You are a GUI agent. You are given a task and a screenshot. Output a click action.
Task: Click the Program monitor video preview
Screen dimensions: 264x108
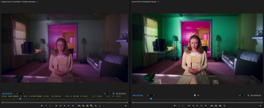pyautogui.click(x=65, y=48)
